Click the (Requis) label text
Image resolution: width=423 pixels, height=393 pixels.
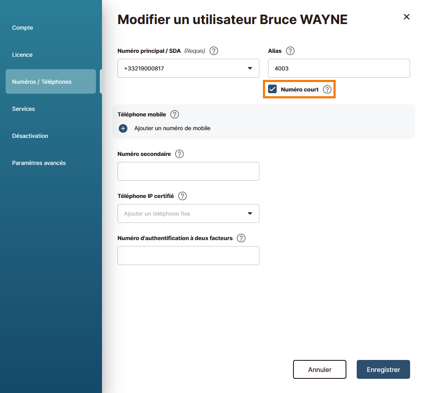point(195,51)
